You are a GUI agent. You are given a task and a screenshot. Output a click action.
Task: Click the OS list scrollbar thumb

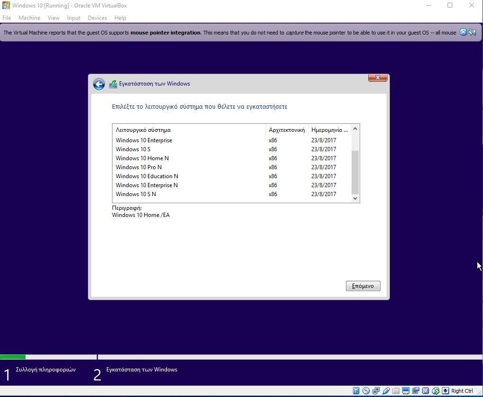(x=355, y=172)
